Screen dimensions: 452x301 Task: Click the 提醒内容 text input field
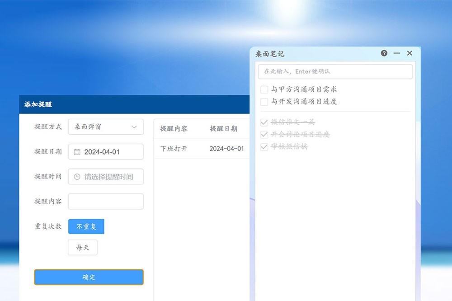(106, 202)
